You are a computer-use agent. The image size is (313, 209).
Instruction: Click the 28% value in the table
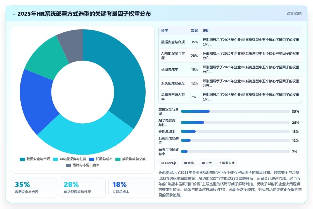pos(194,56)
